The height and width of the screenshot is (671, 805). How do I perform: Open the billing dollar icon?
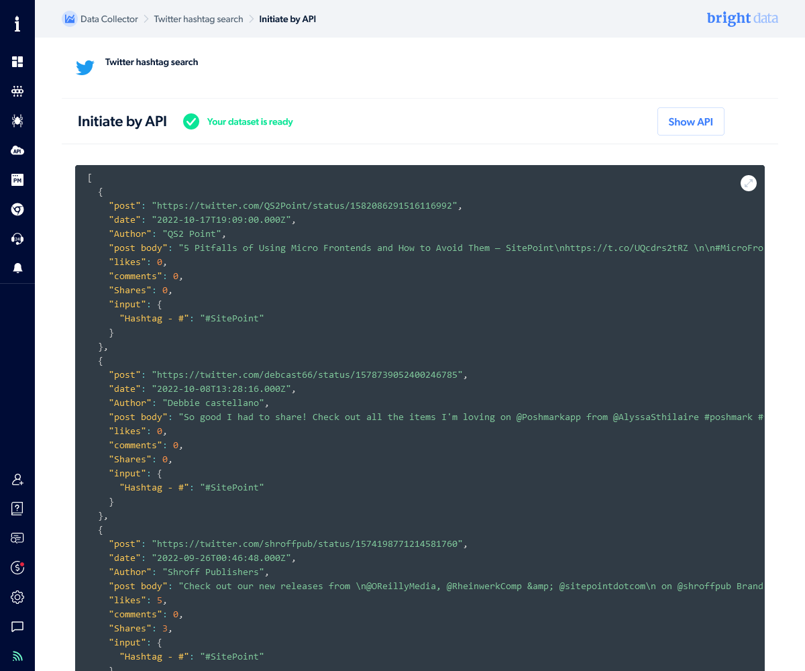coord(17,568)
